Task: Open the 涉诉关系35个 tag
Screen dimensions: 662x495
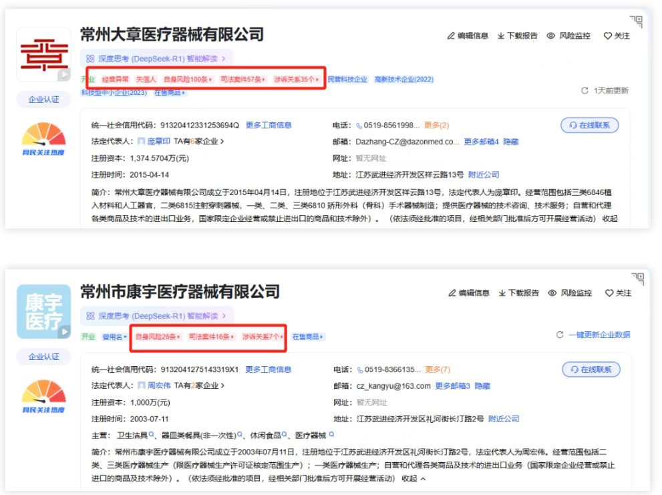Action: pyautogui.click(x=297, y=79)
